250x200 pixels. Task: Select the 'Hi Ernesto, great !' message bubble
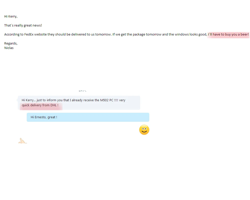tap(88, 117)
